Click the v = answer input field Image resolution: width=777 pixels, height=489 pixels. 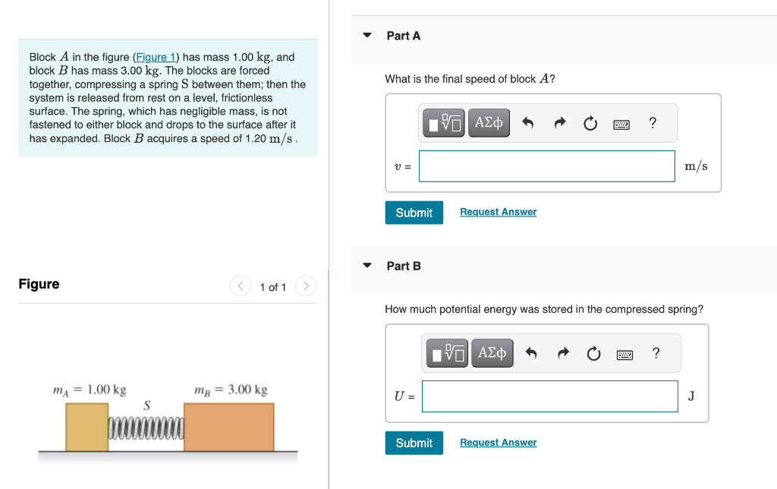[x=546, y=166]
